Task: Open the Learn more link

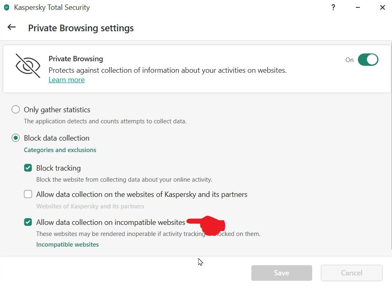Action: click(67, 80)
